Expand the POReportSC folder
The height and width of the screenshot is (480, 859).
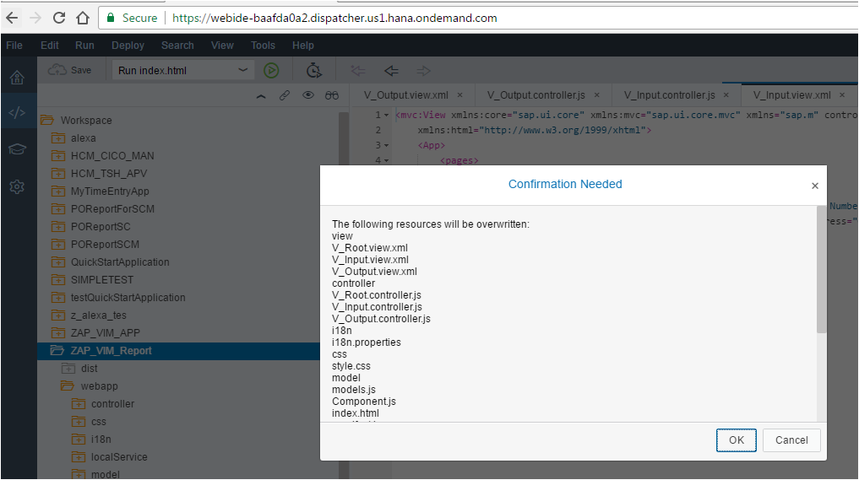(58, 227)
